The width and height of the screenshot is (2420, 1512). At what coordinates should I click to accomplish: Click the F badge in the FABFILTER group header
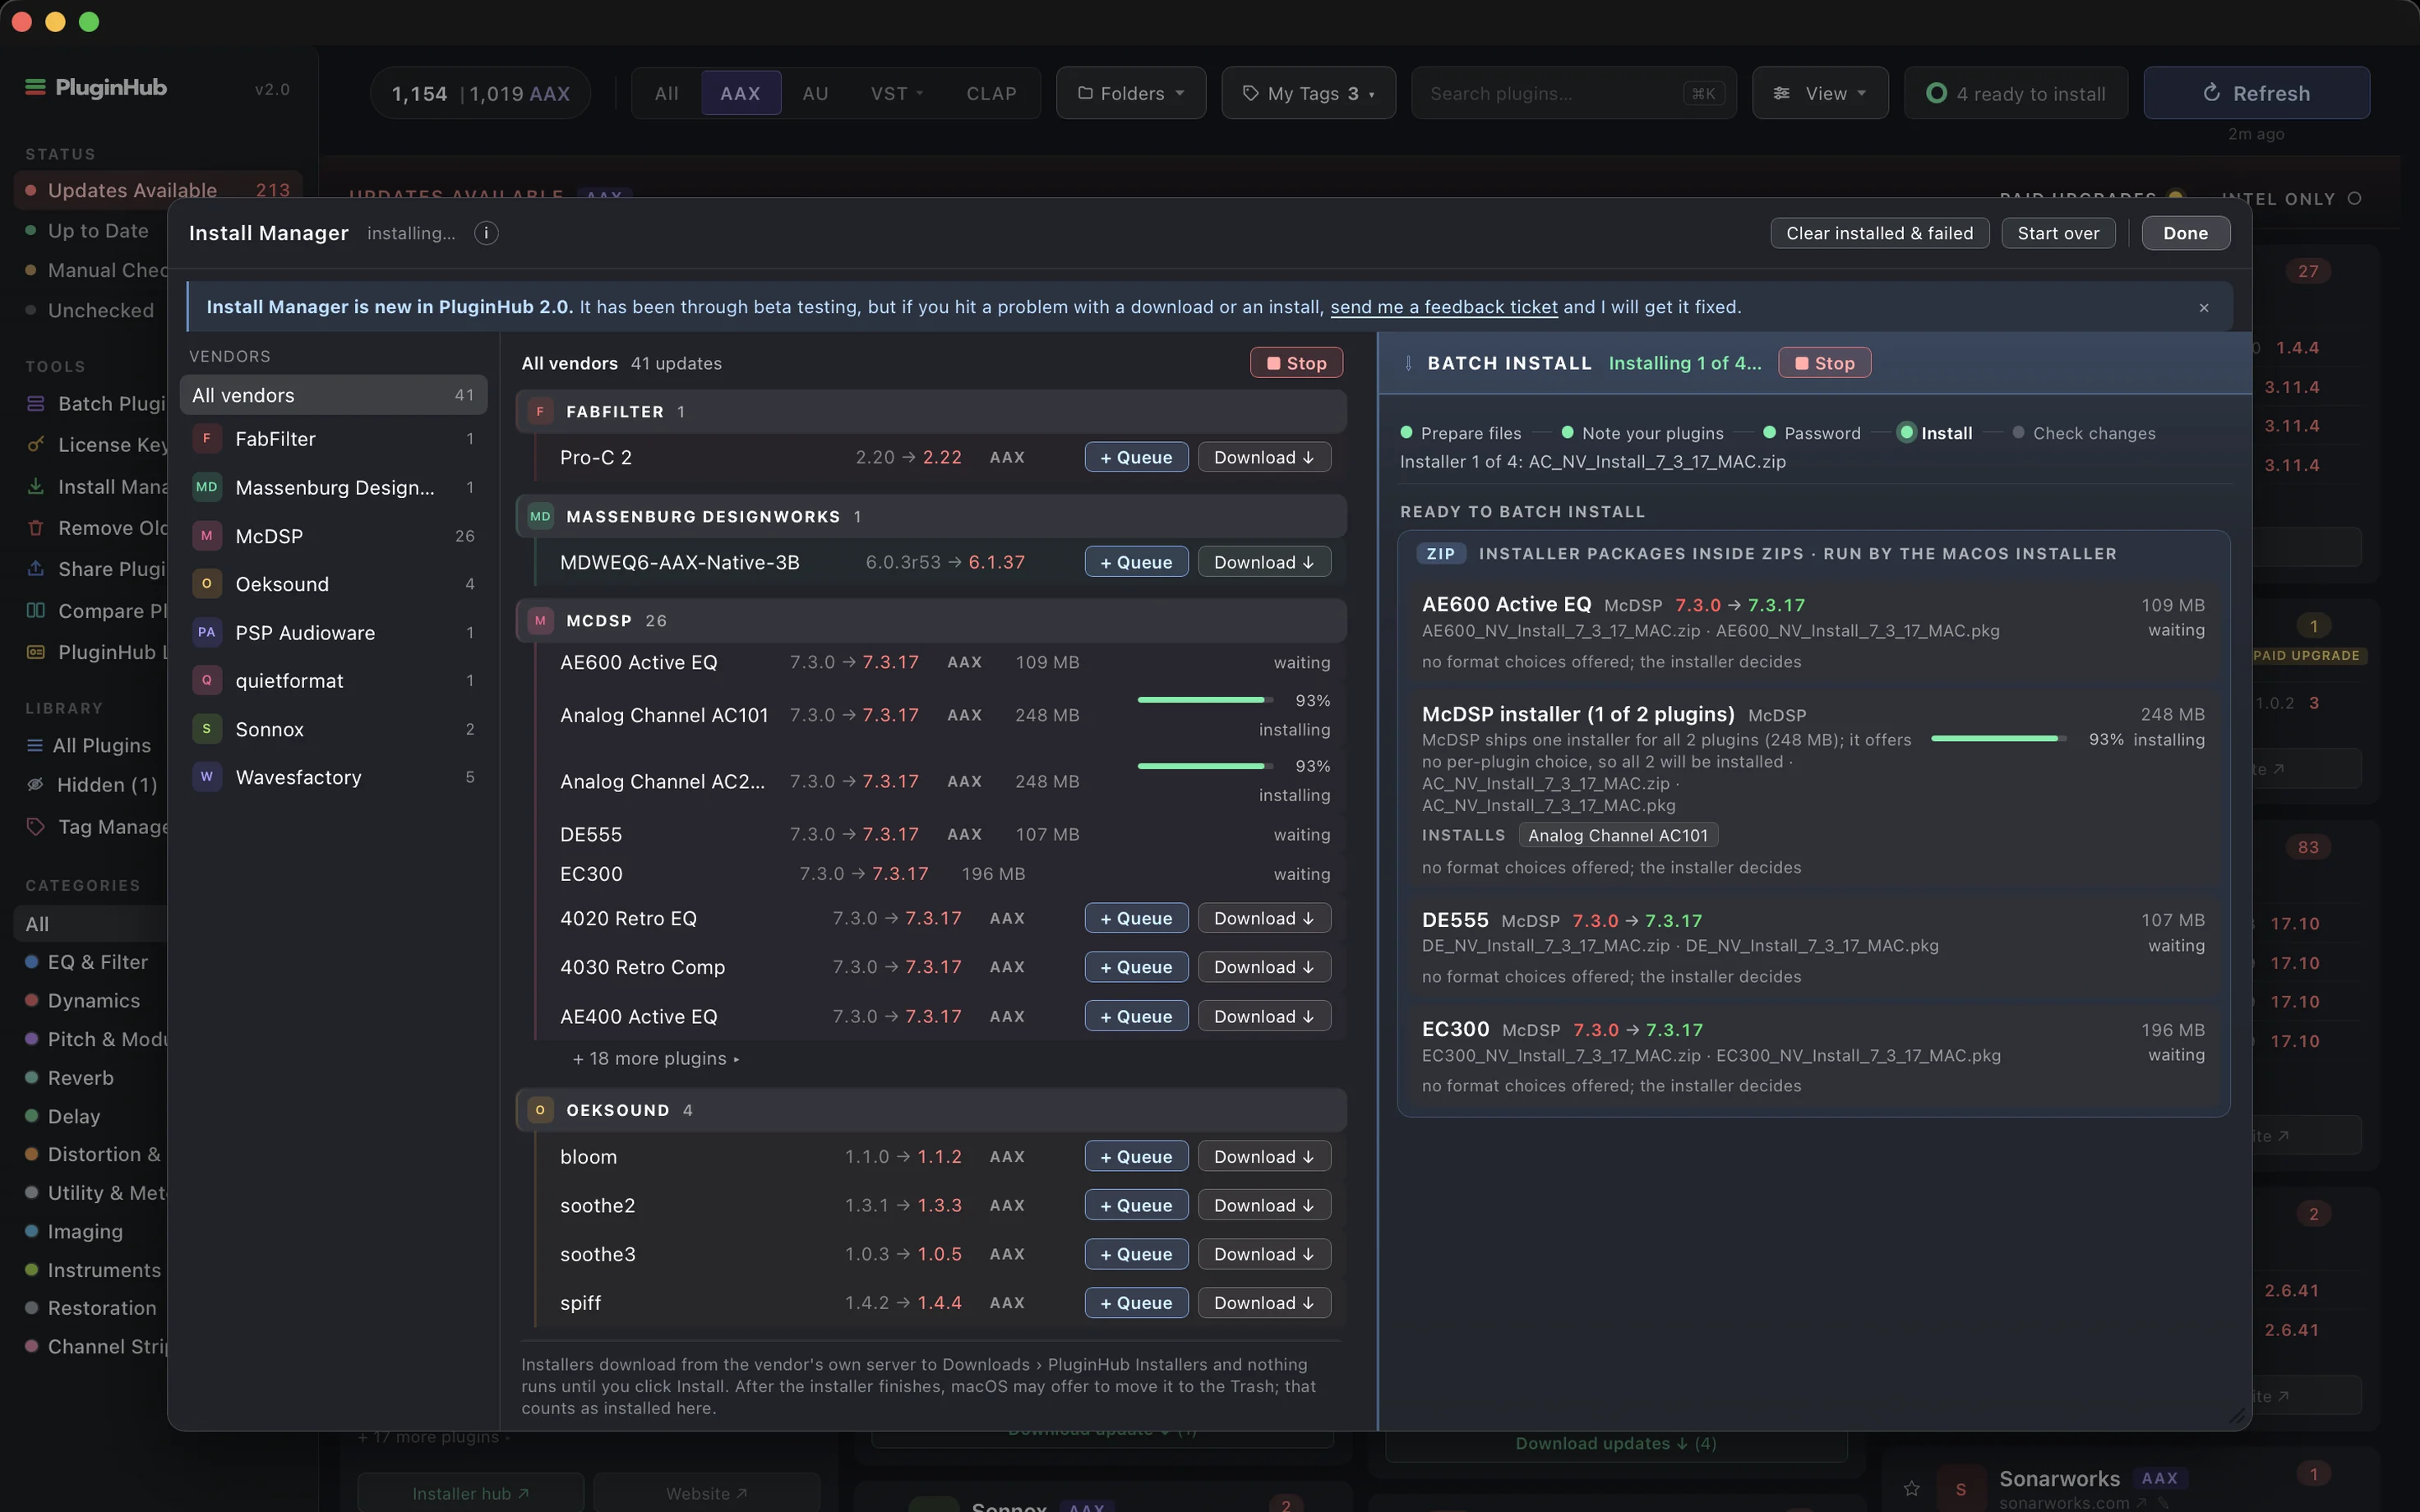click(541, 412)
